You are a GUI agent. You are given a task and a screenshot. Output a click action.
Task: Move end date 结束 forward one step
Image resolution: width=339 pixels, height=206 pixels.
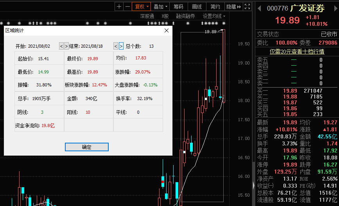coord(121,46)
